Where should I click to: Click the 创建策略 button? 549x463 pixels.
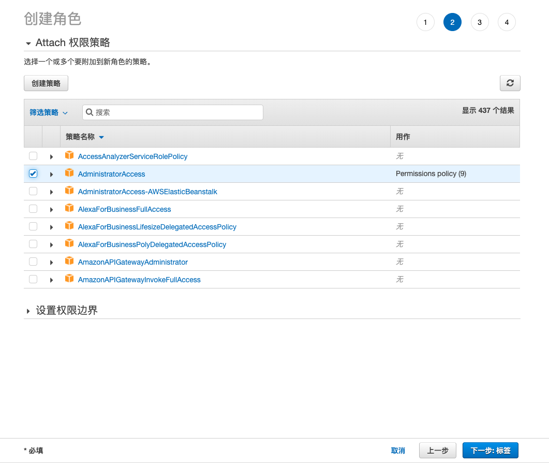[x=46, y=83]
